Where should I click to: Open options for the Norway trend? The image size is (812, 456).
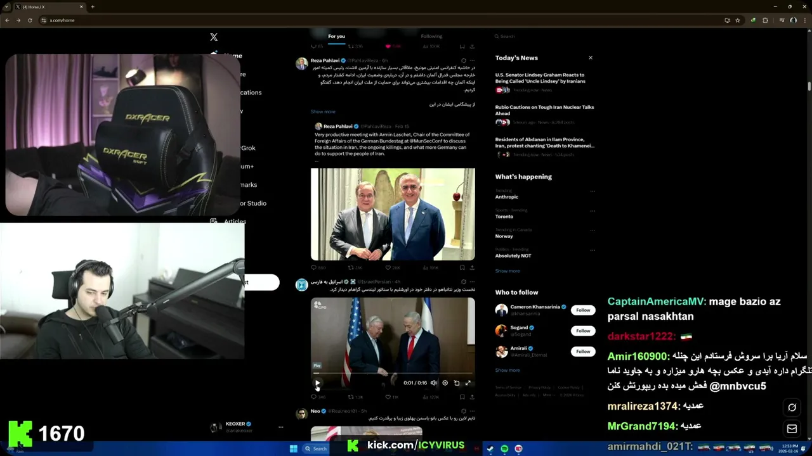pos(592,230)
